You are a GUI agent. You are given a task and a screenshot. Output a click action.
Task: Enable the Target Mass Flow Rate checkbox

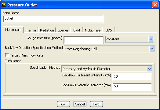pyautogui.click(x=7, y=55)
